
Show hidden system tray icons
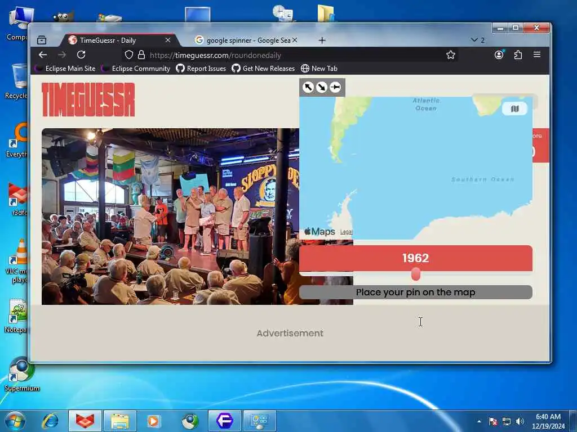click(479, 421)
